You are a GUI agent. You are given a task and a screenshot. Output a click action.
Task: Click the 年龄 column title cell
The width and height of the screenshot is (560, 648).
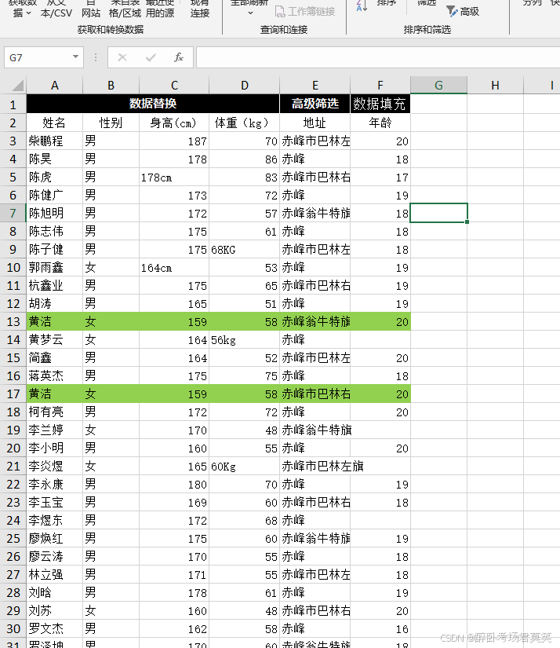pyautogui.click(x=380, y=123)
